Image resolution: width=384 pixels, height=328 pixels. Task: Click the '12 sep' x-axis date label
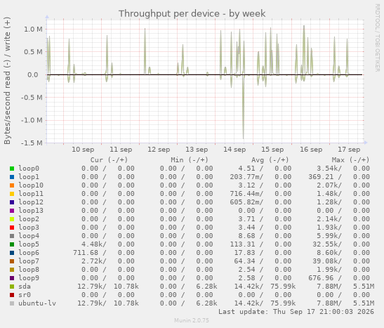point(159,150)
